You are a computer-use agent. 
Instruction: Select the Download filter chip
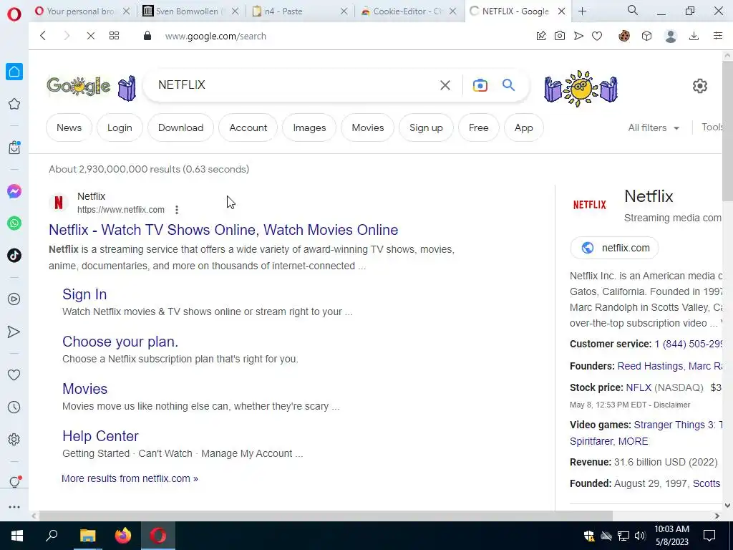tap(180, 127)
